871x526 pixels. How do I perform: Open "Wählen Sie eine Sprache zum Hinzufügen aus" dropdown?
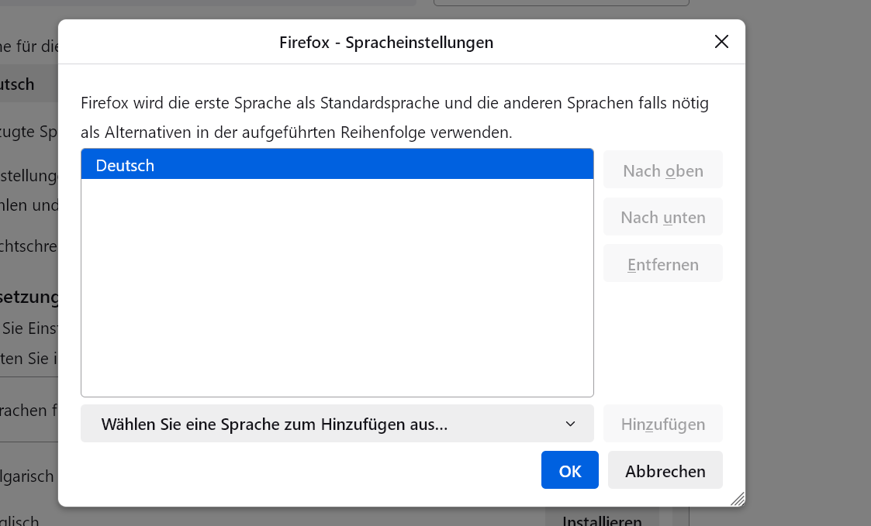pyautogui.click(x=337, y=424)
